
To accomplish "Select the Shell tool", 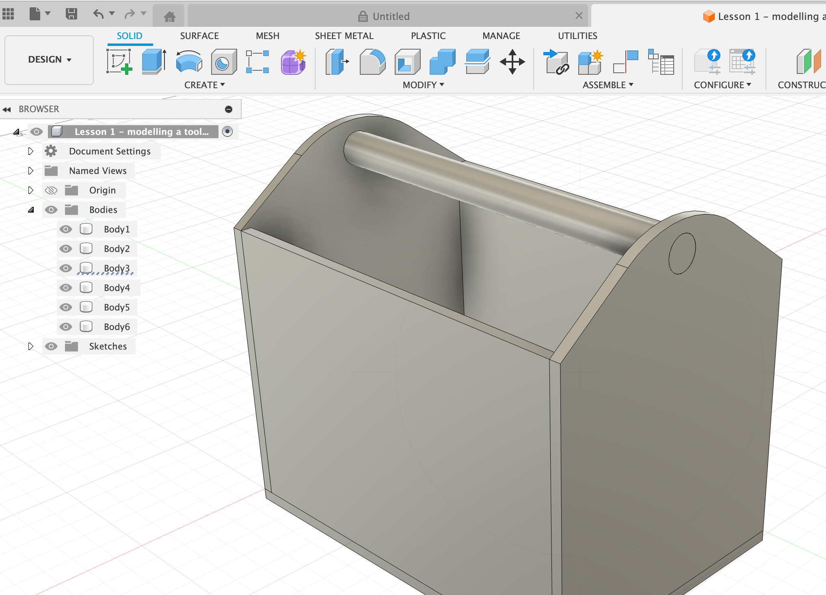I will tap(407, 62).
